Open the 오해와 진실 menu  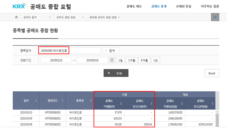click(x=184, y=7)
